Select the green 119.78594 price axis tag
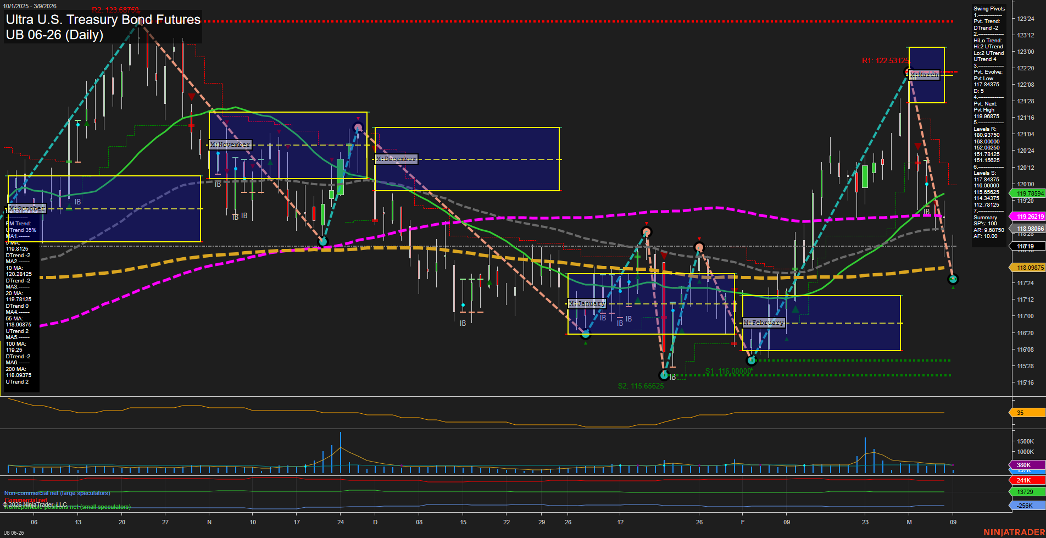 tap(1027, 193)
